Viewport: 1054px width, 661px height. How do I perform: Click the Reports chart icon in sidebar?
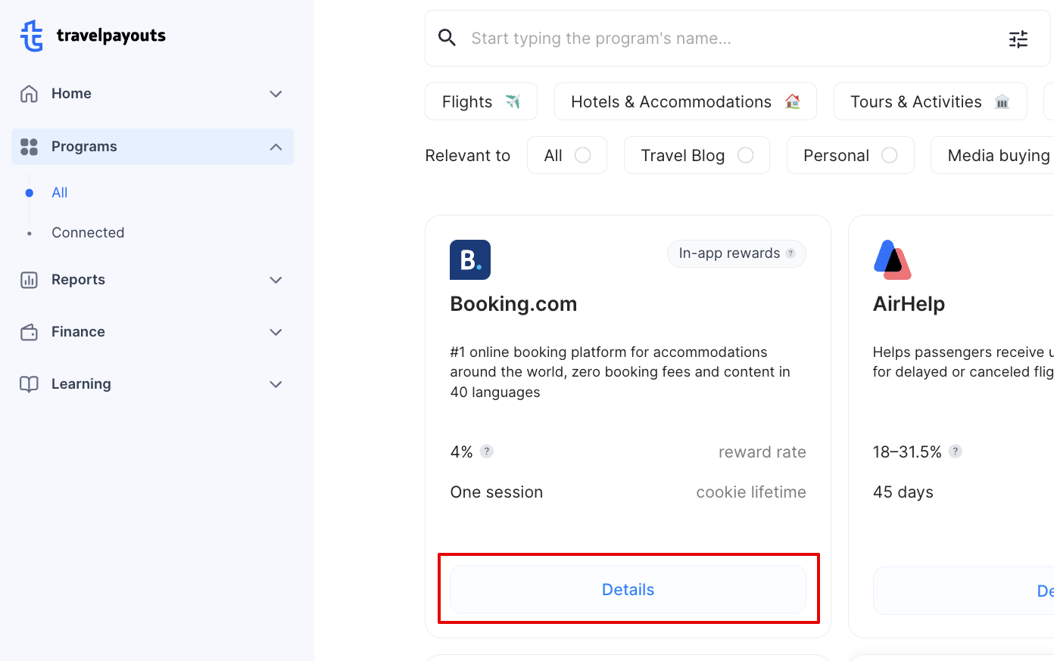pos(29,280)
